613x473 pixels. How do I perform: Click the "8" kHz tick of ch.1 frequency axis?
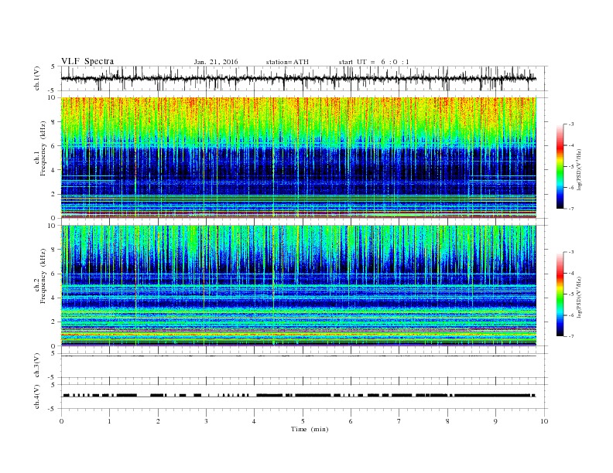click(54, 122)
